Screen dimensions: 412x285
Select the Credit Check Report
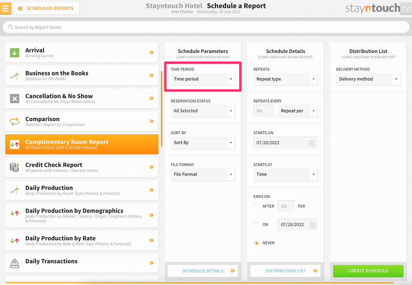(82, 167)
